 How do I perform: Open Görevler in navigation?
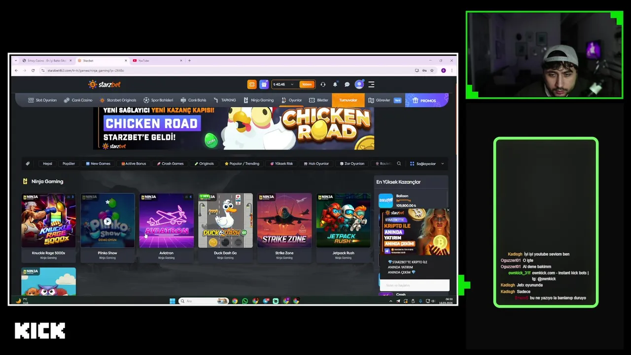point(385,100)
